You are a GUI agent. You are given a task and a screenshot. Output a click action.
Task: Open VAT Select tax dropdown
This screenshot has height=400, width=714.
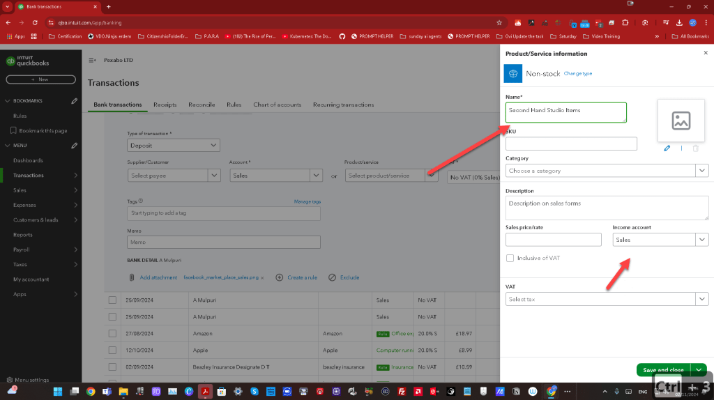(x=701, y=299)
